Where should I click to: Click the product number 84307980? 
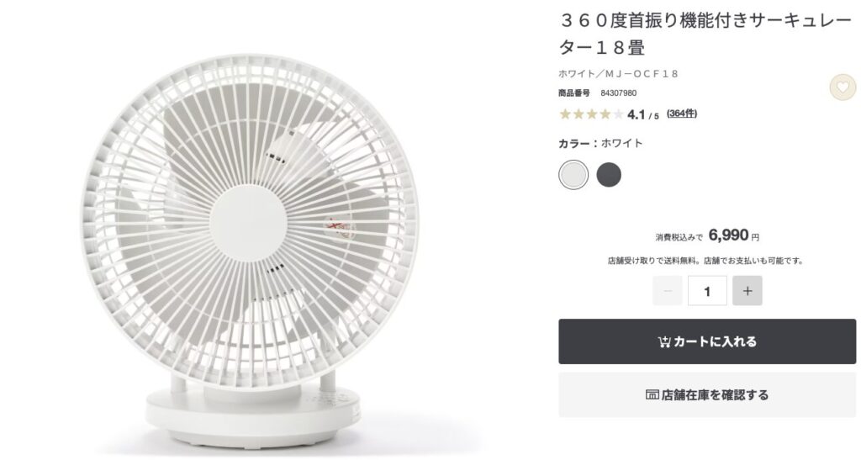(618, 93)
